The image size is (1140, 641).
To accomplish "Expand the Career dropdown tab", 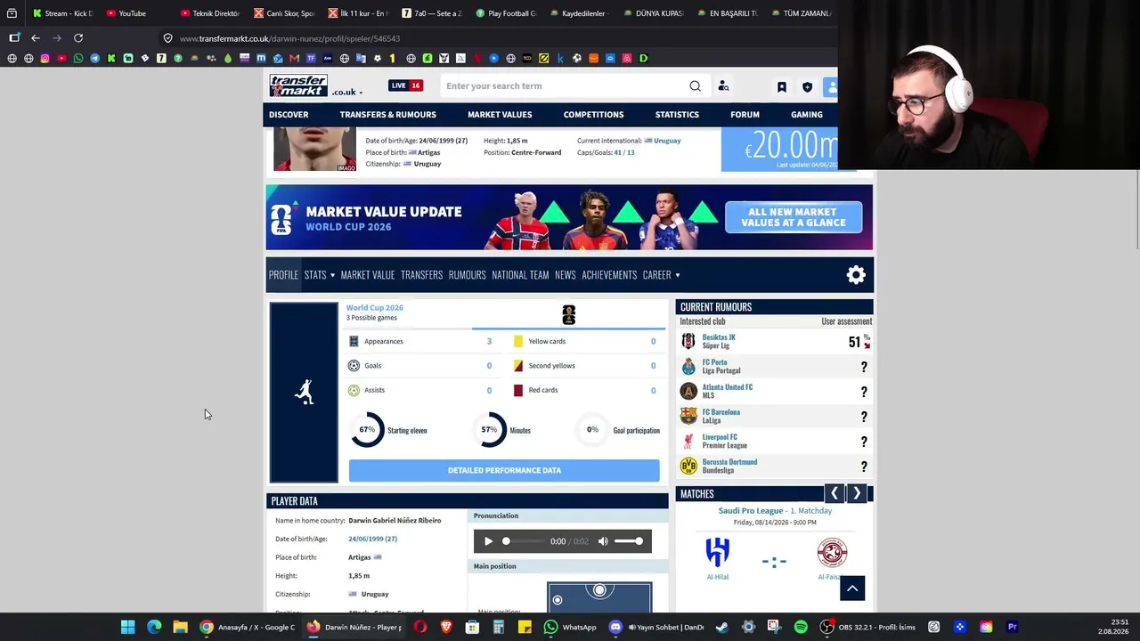I will click(x=661, y=275).
